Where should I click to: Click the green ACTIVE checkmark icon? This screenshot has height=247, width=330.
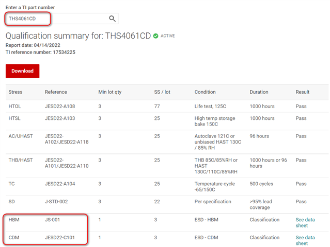(x=155, y=36)
